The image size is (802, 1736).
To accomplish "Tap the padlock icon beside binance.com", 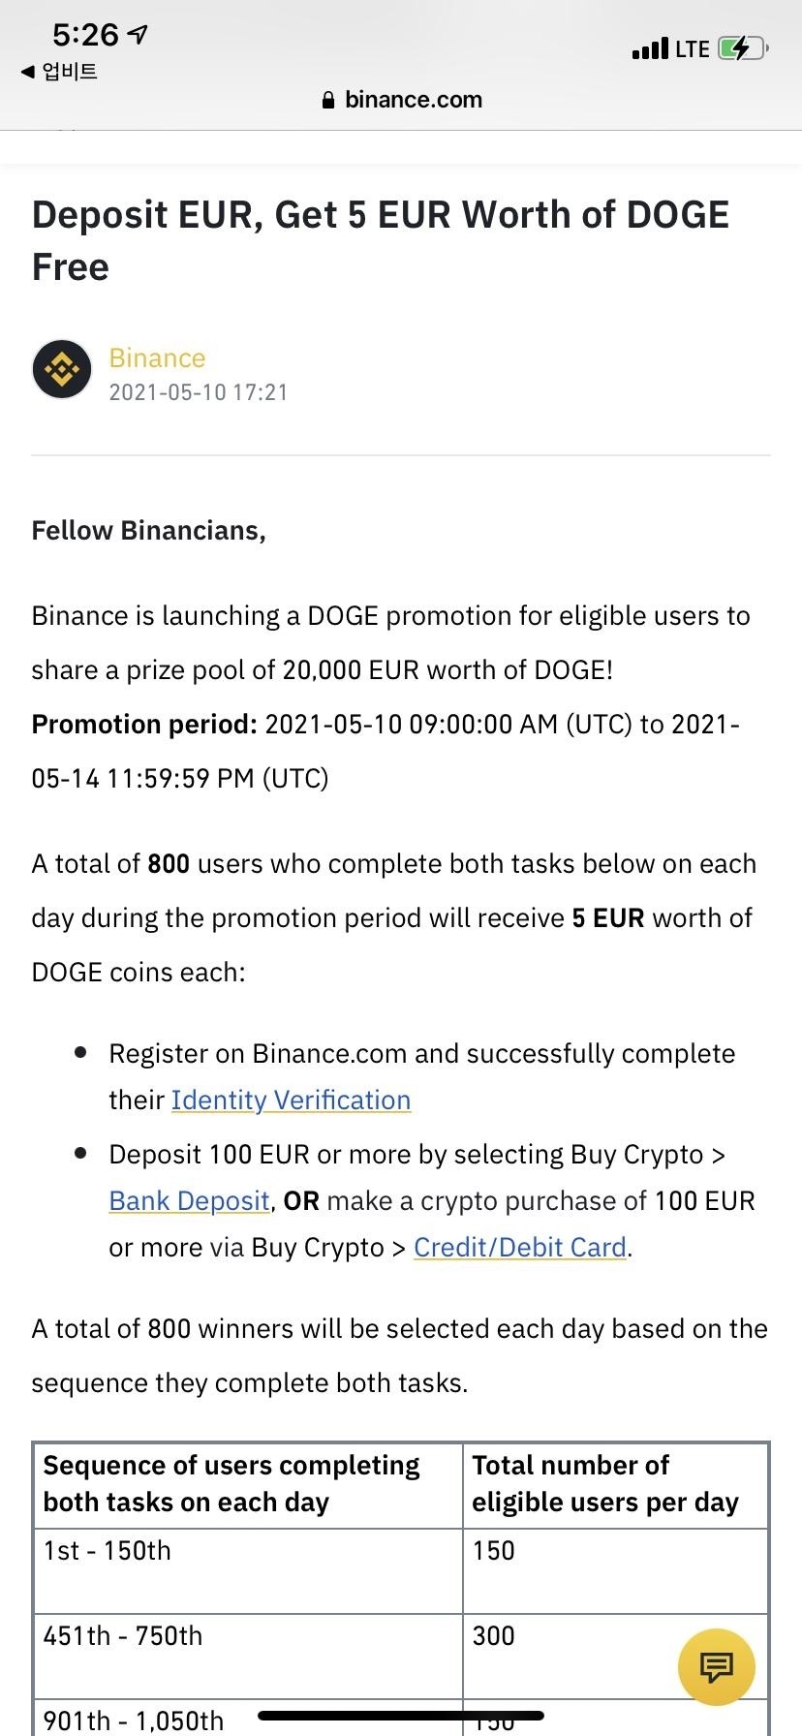I will pos(328,100).
